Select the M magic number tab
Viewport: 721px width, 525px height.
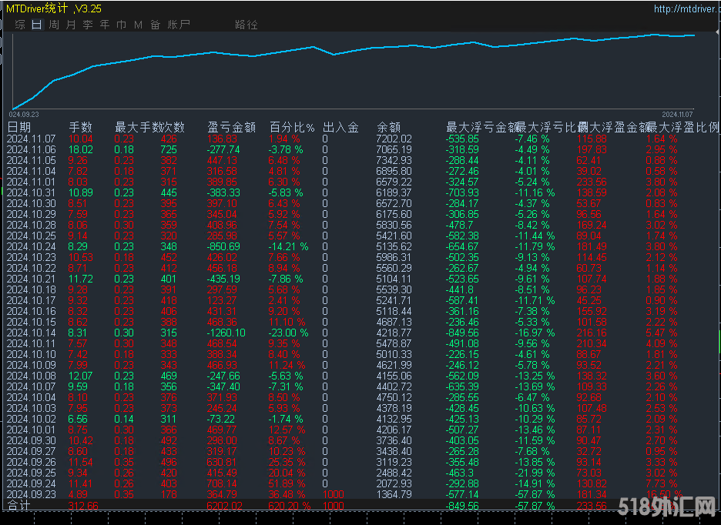point(139,25)
